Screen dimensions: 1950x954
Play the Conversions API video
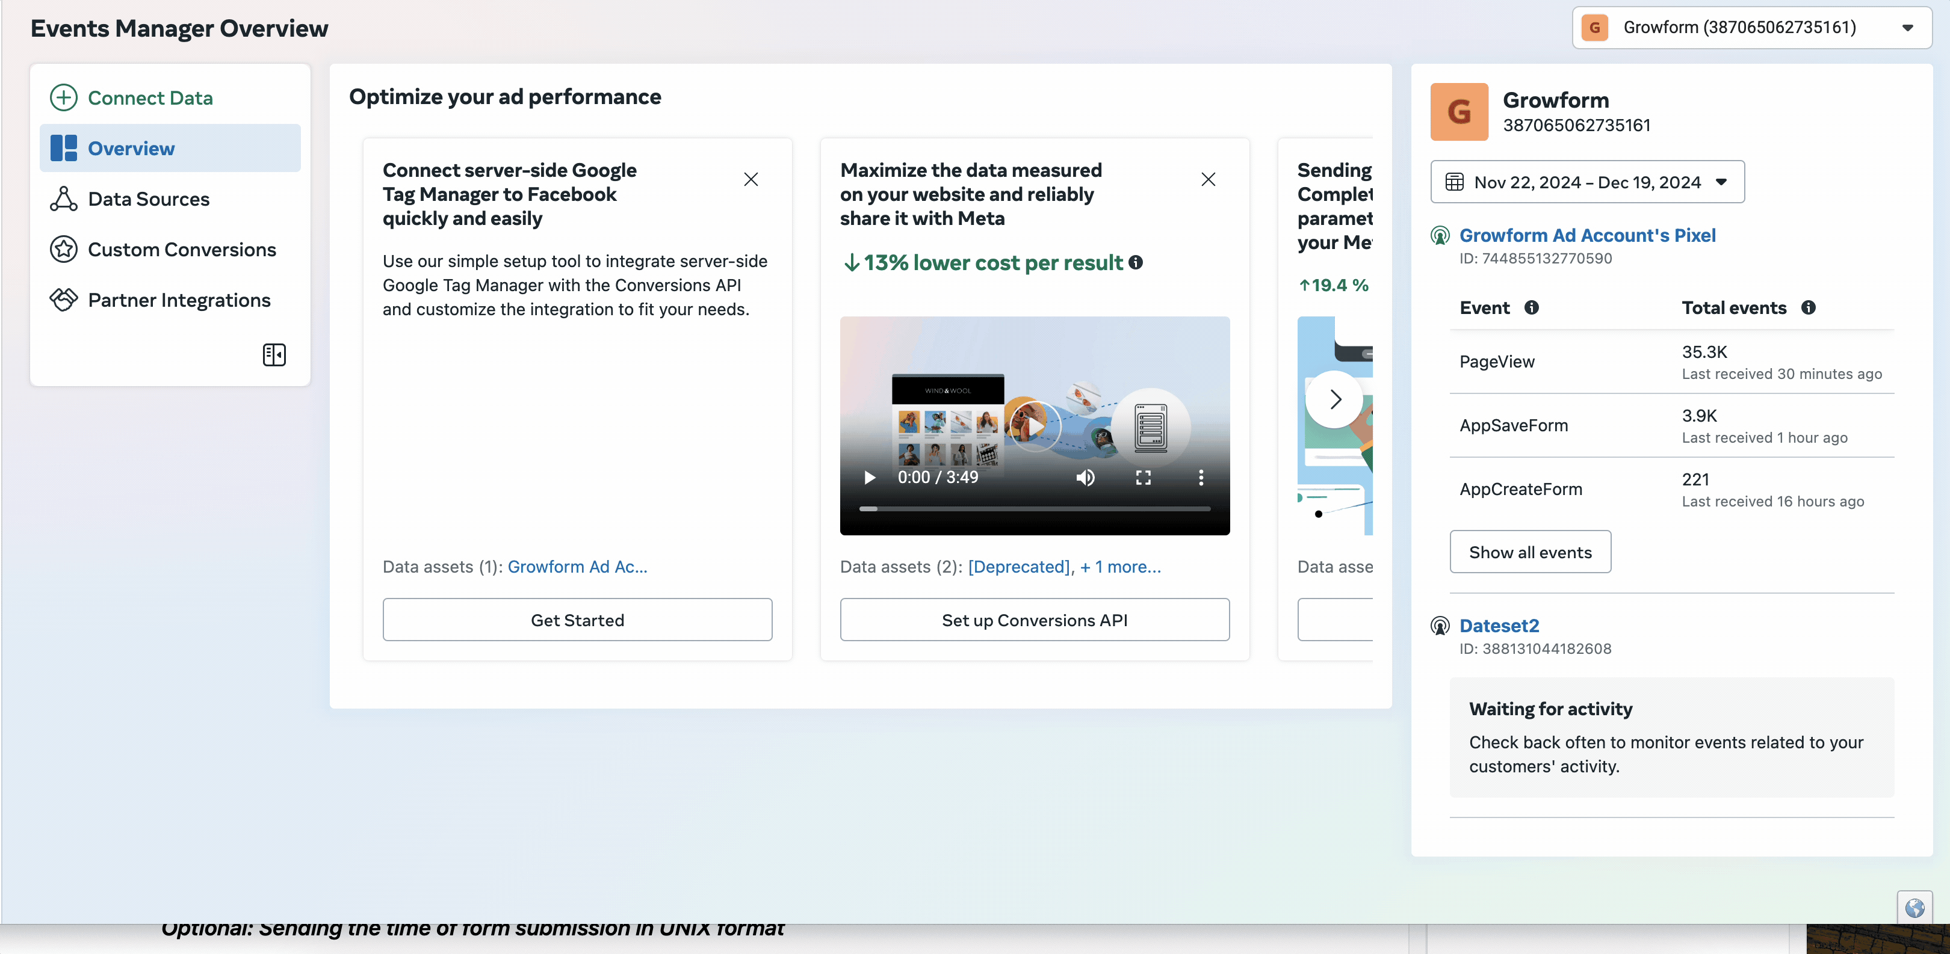[1035, 426]
